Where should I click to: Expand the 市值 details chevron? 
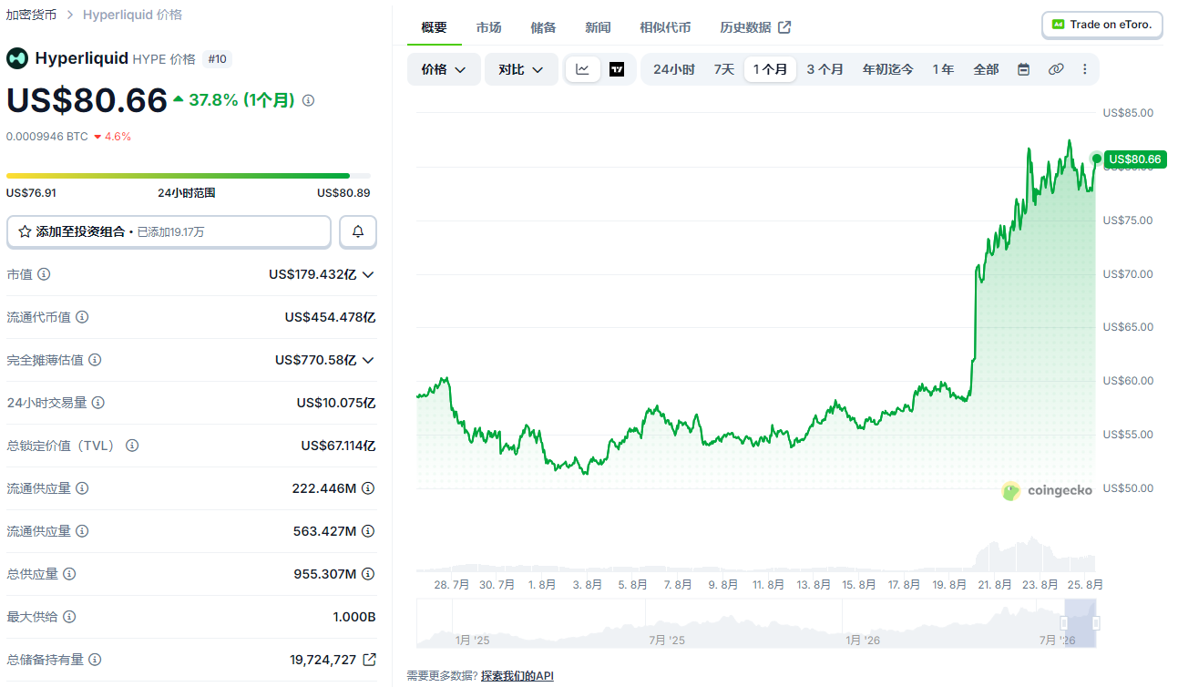[x=368, y=274]
